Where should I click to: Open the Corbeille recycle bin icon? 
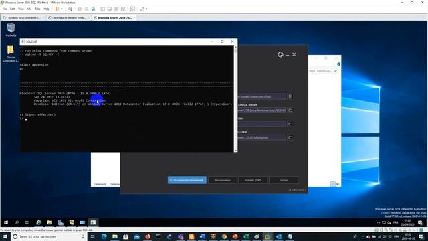tap(11, 29)
